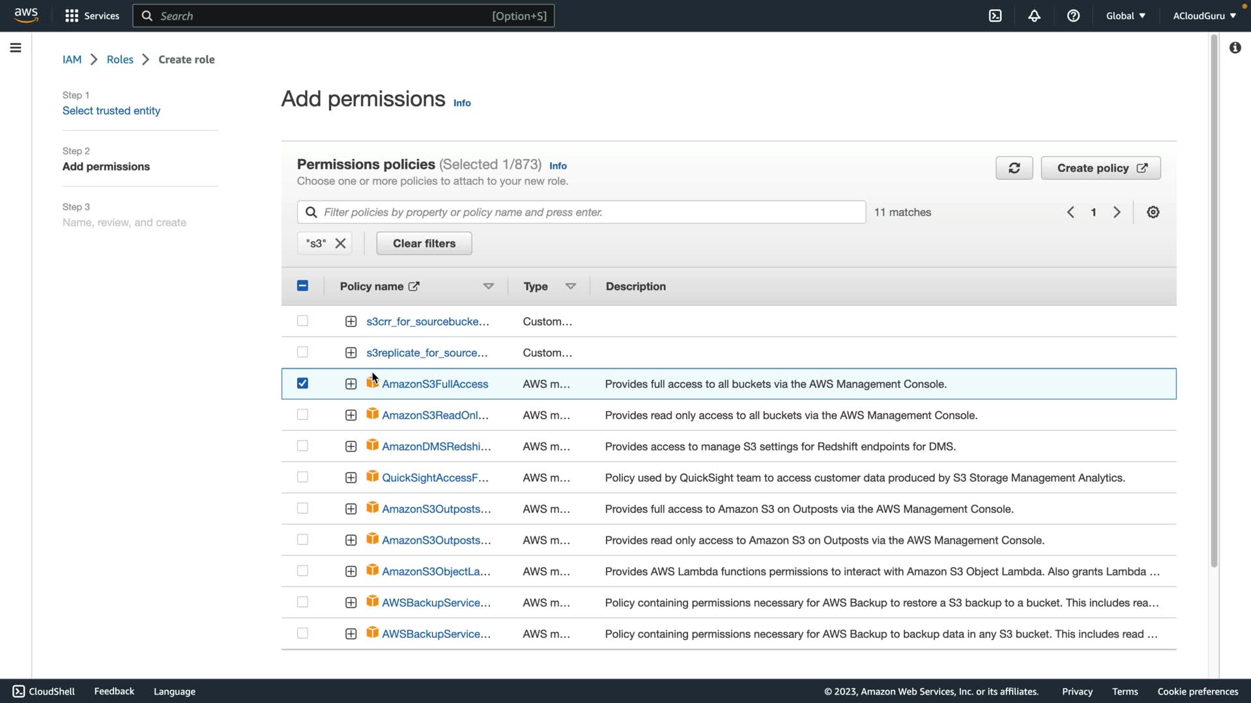
Task: Open the notifications bell
Action: click(1034, 16)
